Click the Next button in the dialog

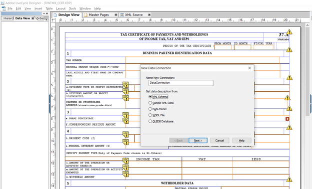(198, 141)
